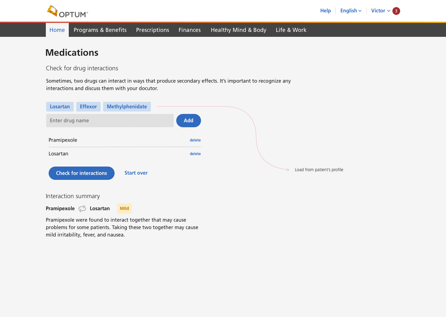Screen dimensions: 446x317
Task: Select the Losartan profile drug chip
Action: [x=60, y=107]
